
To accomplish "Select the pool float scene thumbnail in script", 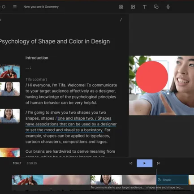I will pos(10,71).
